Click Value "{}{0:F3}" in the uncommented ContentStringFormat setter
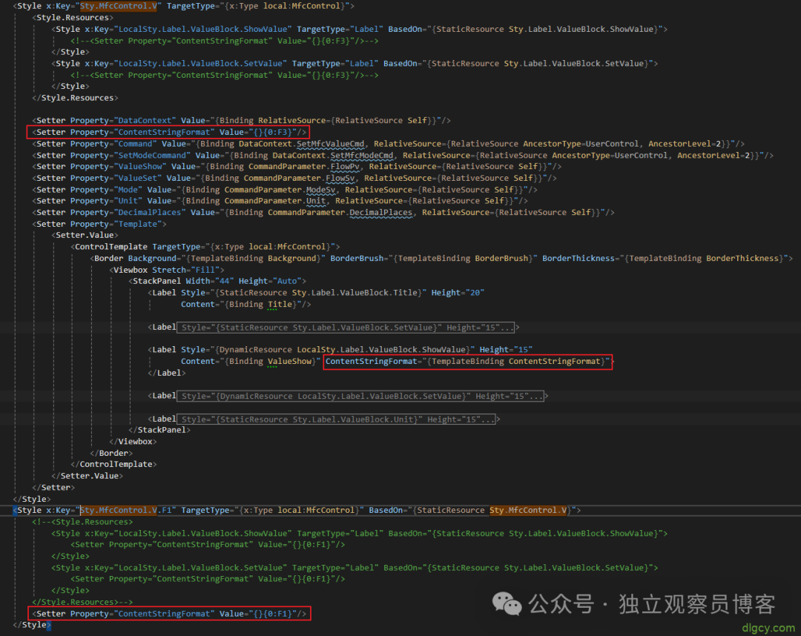 click(272, 132)
